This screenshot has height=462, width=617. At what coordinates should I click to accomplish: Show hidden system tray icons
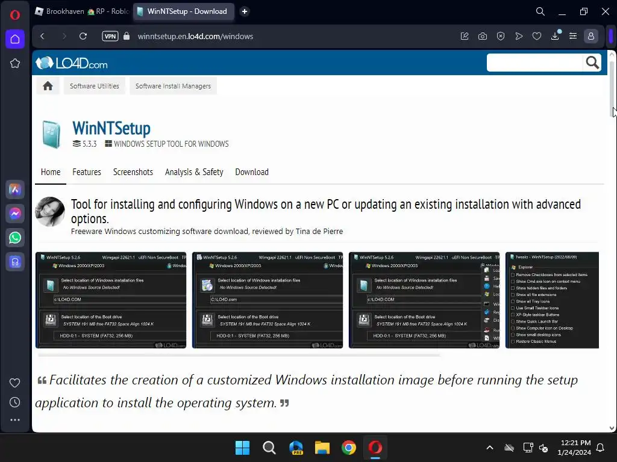[x=490, y=448]
